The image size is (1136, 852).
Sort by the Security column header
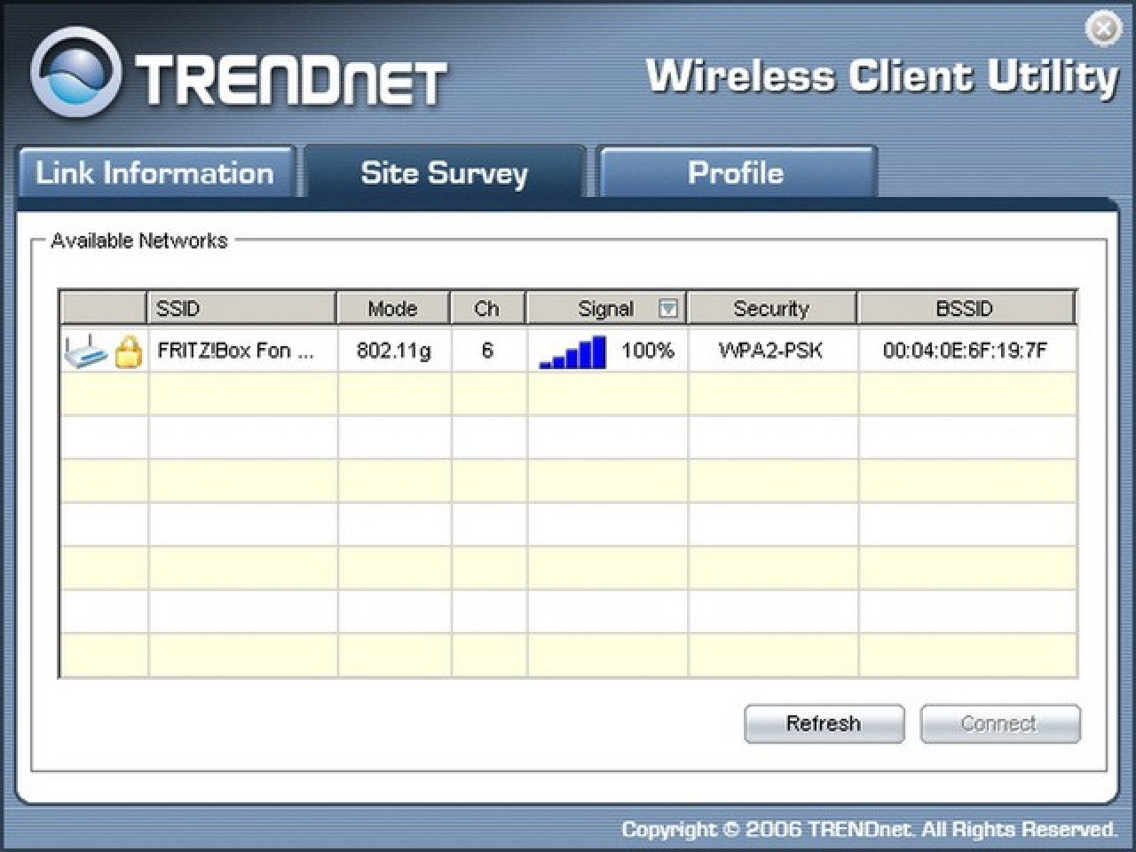[772, 308]
